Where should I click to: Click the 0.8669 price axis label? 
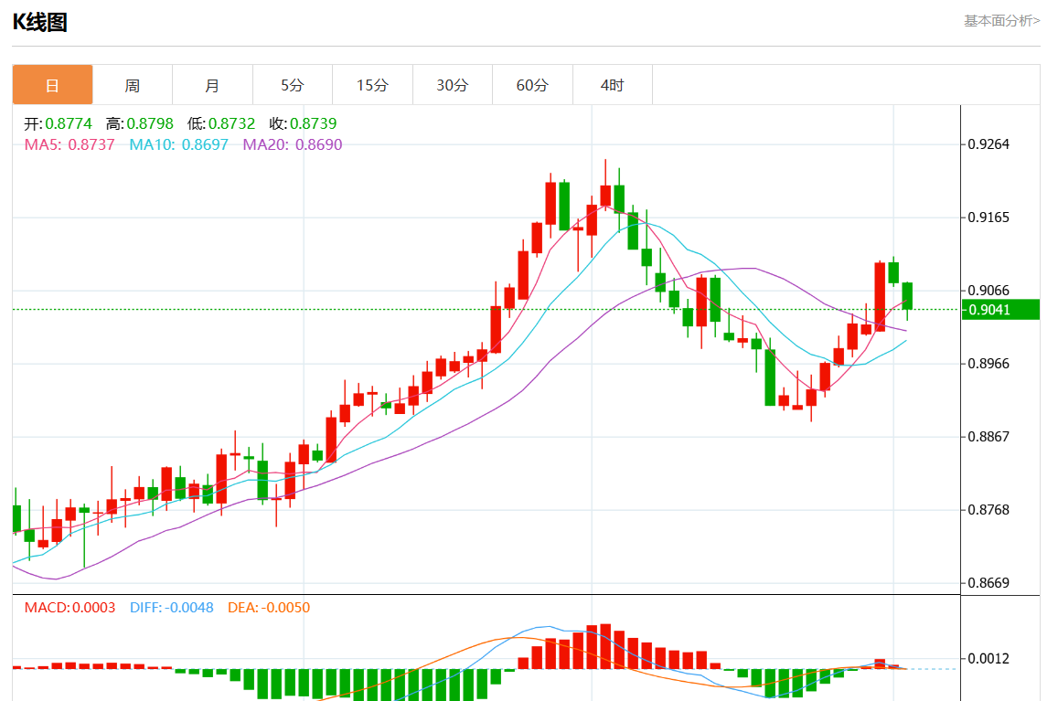pyautogui.click(x=989, y=583)
